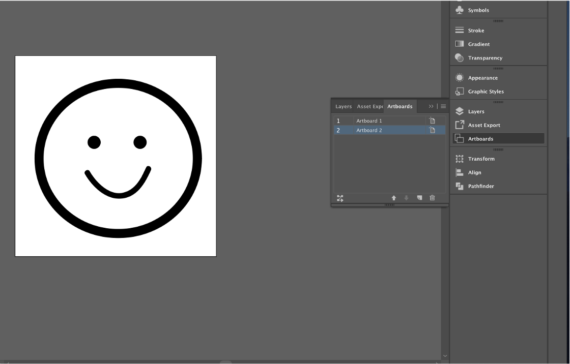Collapse the Artboards panel from the dock
Viewport: 570px width, 364px height.
498,139
